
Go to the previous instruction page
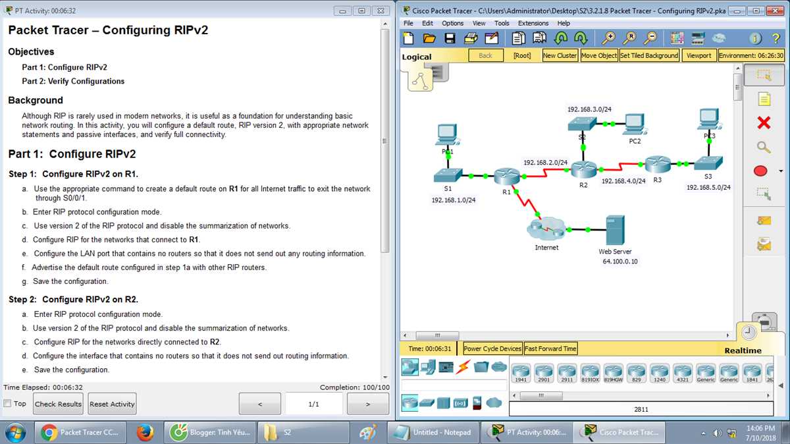tap(259, 404)
